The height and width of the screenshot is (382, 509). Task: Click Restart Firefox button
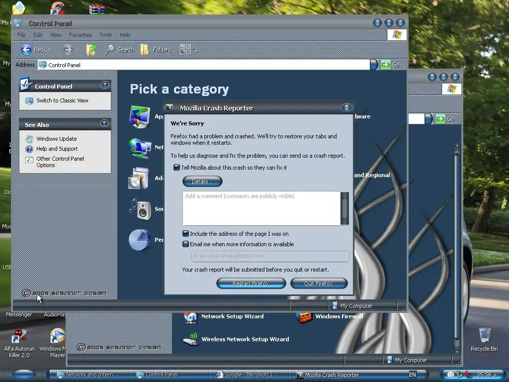[251, 283]
